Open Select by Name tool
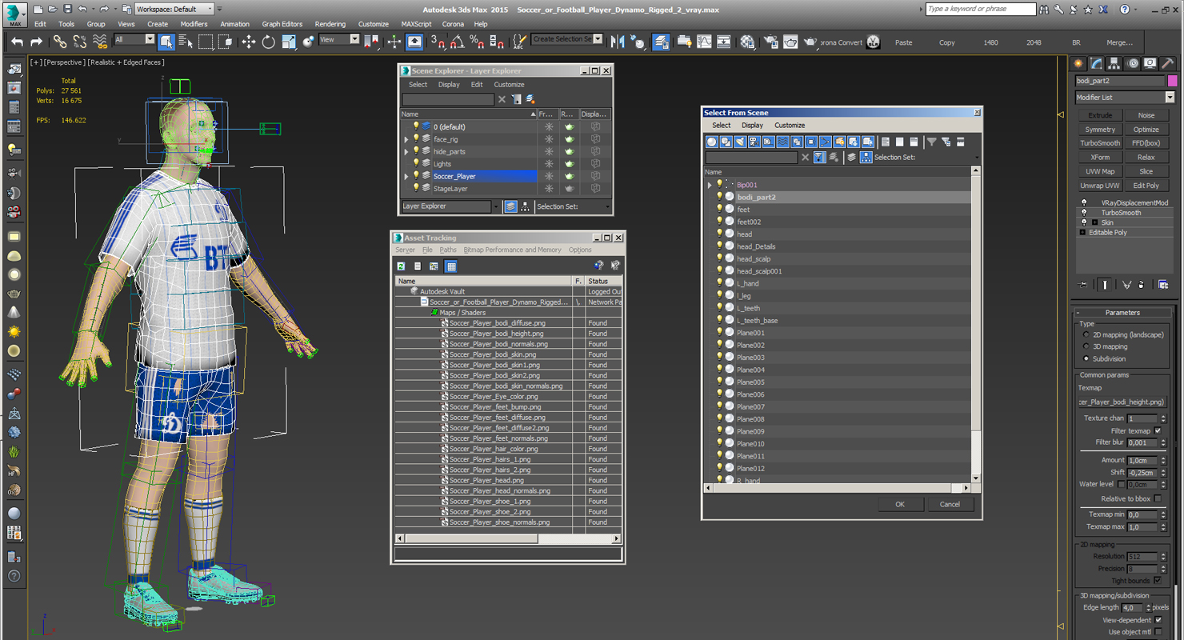This screenshot has height=640, width=1184. 186,42
